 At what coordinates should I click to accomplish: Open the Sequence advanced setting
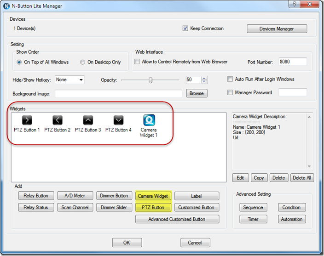(253, 208)
